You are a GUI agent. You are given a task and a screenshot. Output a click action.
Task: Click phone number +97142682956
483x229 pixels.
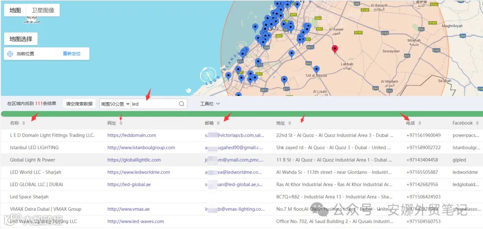click(422, 184)
